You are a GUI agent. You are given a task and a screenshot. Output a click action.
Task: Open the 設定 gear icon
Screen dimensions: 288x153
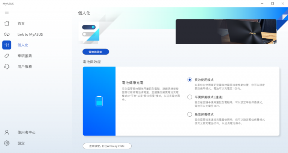click(7, 143)
